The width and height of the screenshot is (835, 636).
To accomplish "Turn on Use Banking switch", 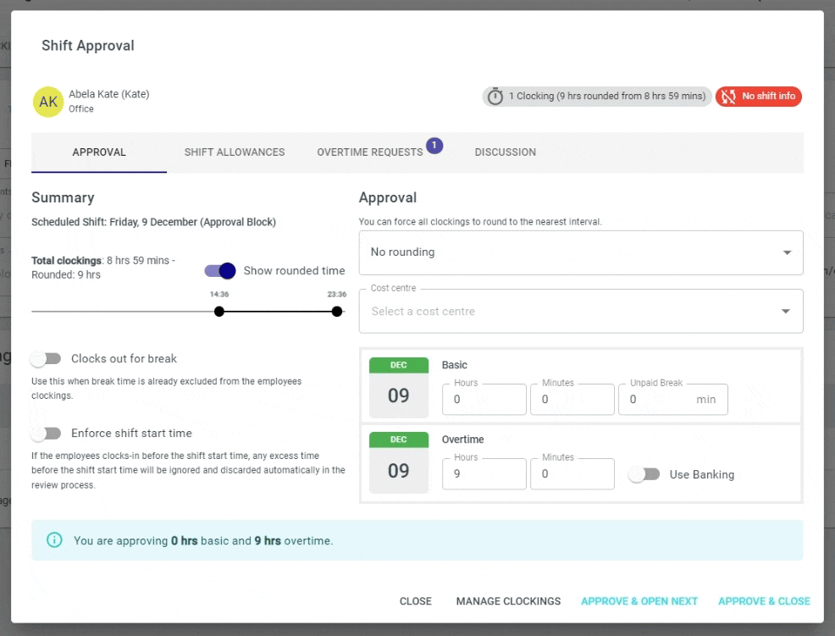I will (x=644, y=474).
